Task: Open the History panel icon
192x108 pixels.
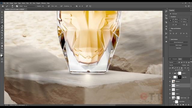Action: (x=166, y=11)
